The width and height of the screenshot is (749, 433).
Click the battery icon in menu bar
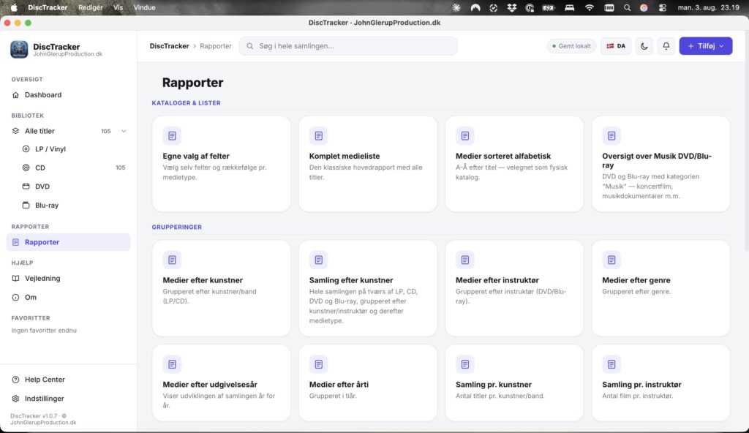[x=549, y=7]
